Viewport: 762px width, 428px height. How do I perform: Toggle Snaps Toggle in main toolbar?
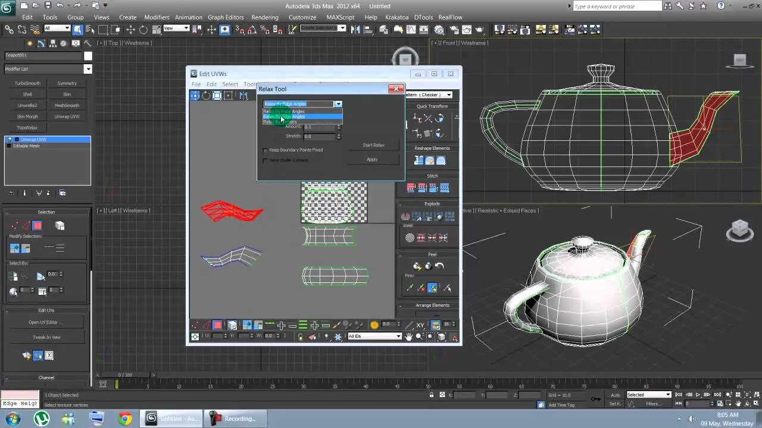coord(240,29)
